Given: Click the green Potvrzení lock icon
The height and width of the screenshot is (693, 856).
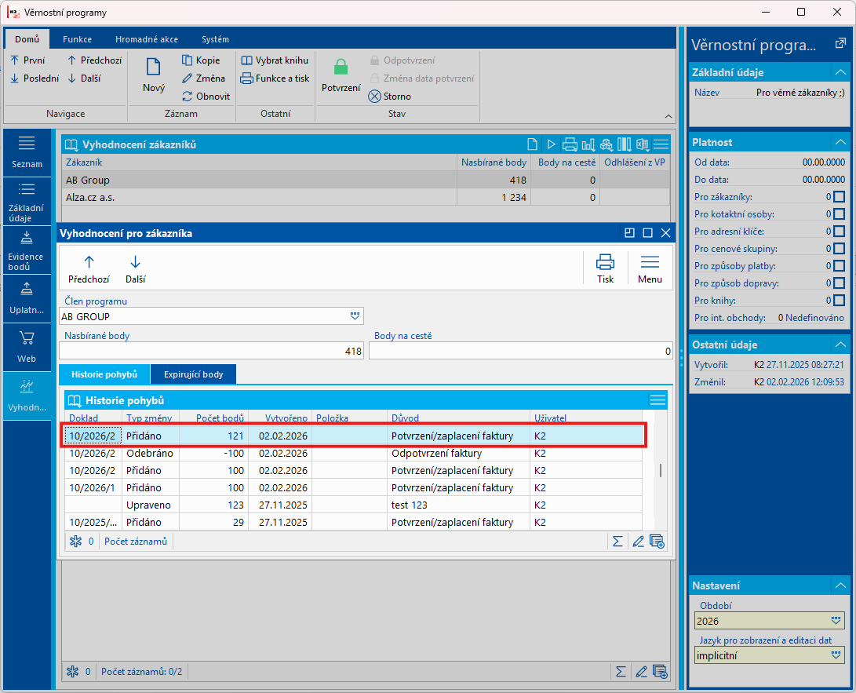Looking at the screenshot, I should tap(341, 67).
